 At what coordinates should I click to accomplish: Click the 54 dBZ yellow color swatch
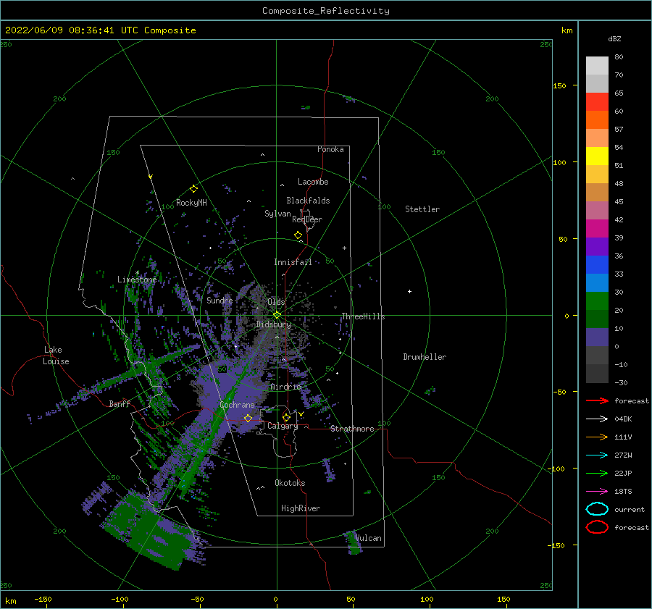597,156
